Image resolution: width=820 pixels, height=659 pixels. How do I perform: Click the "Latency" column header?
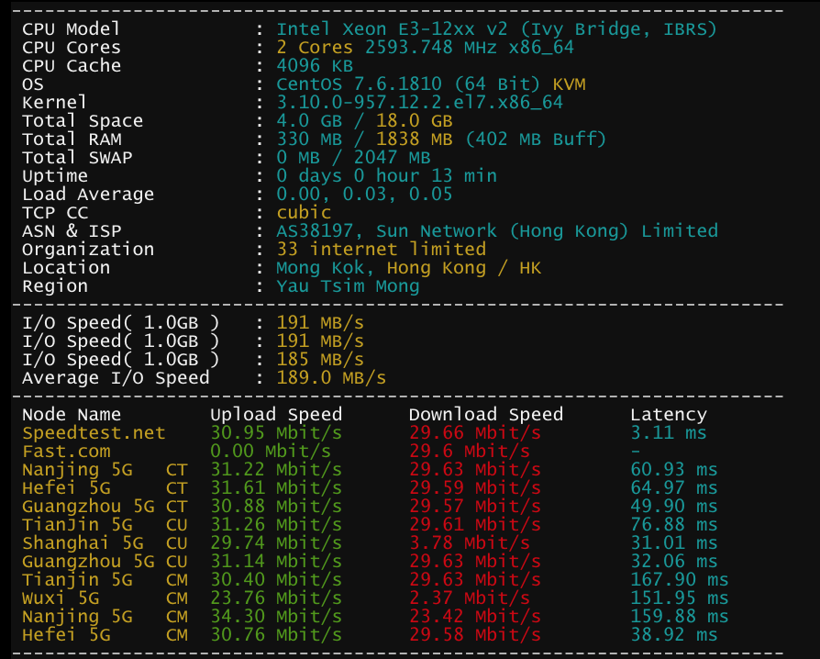tap(669, 415)
